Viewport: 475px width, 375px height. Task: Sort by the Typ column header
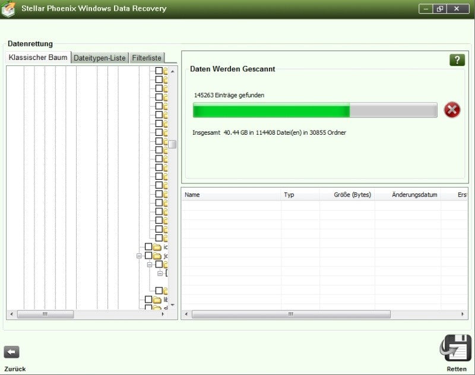coord(300,195)
